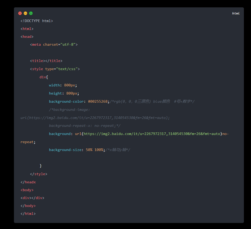Click the red close dot

20,13
